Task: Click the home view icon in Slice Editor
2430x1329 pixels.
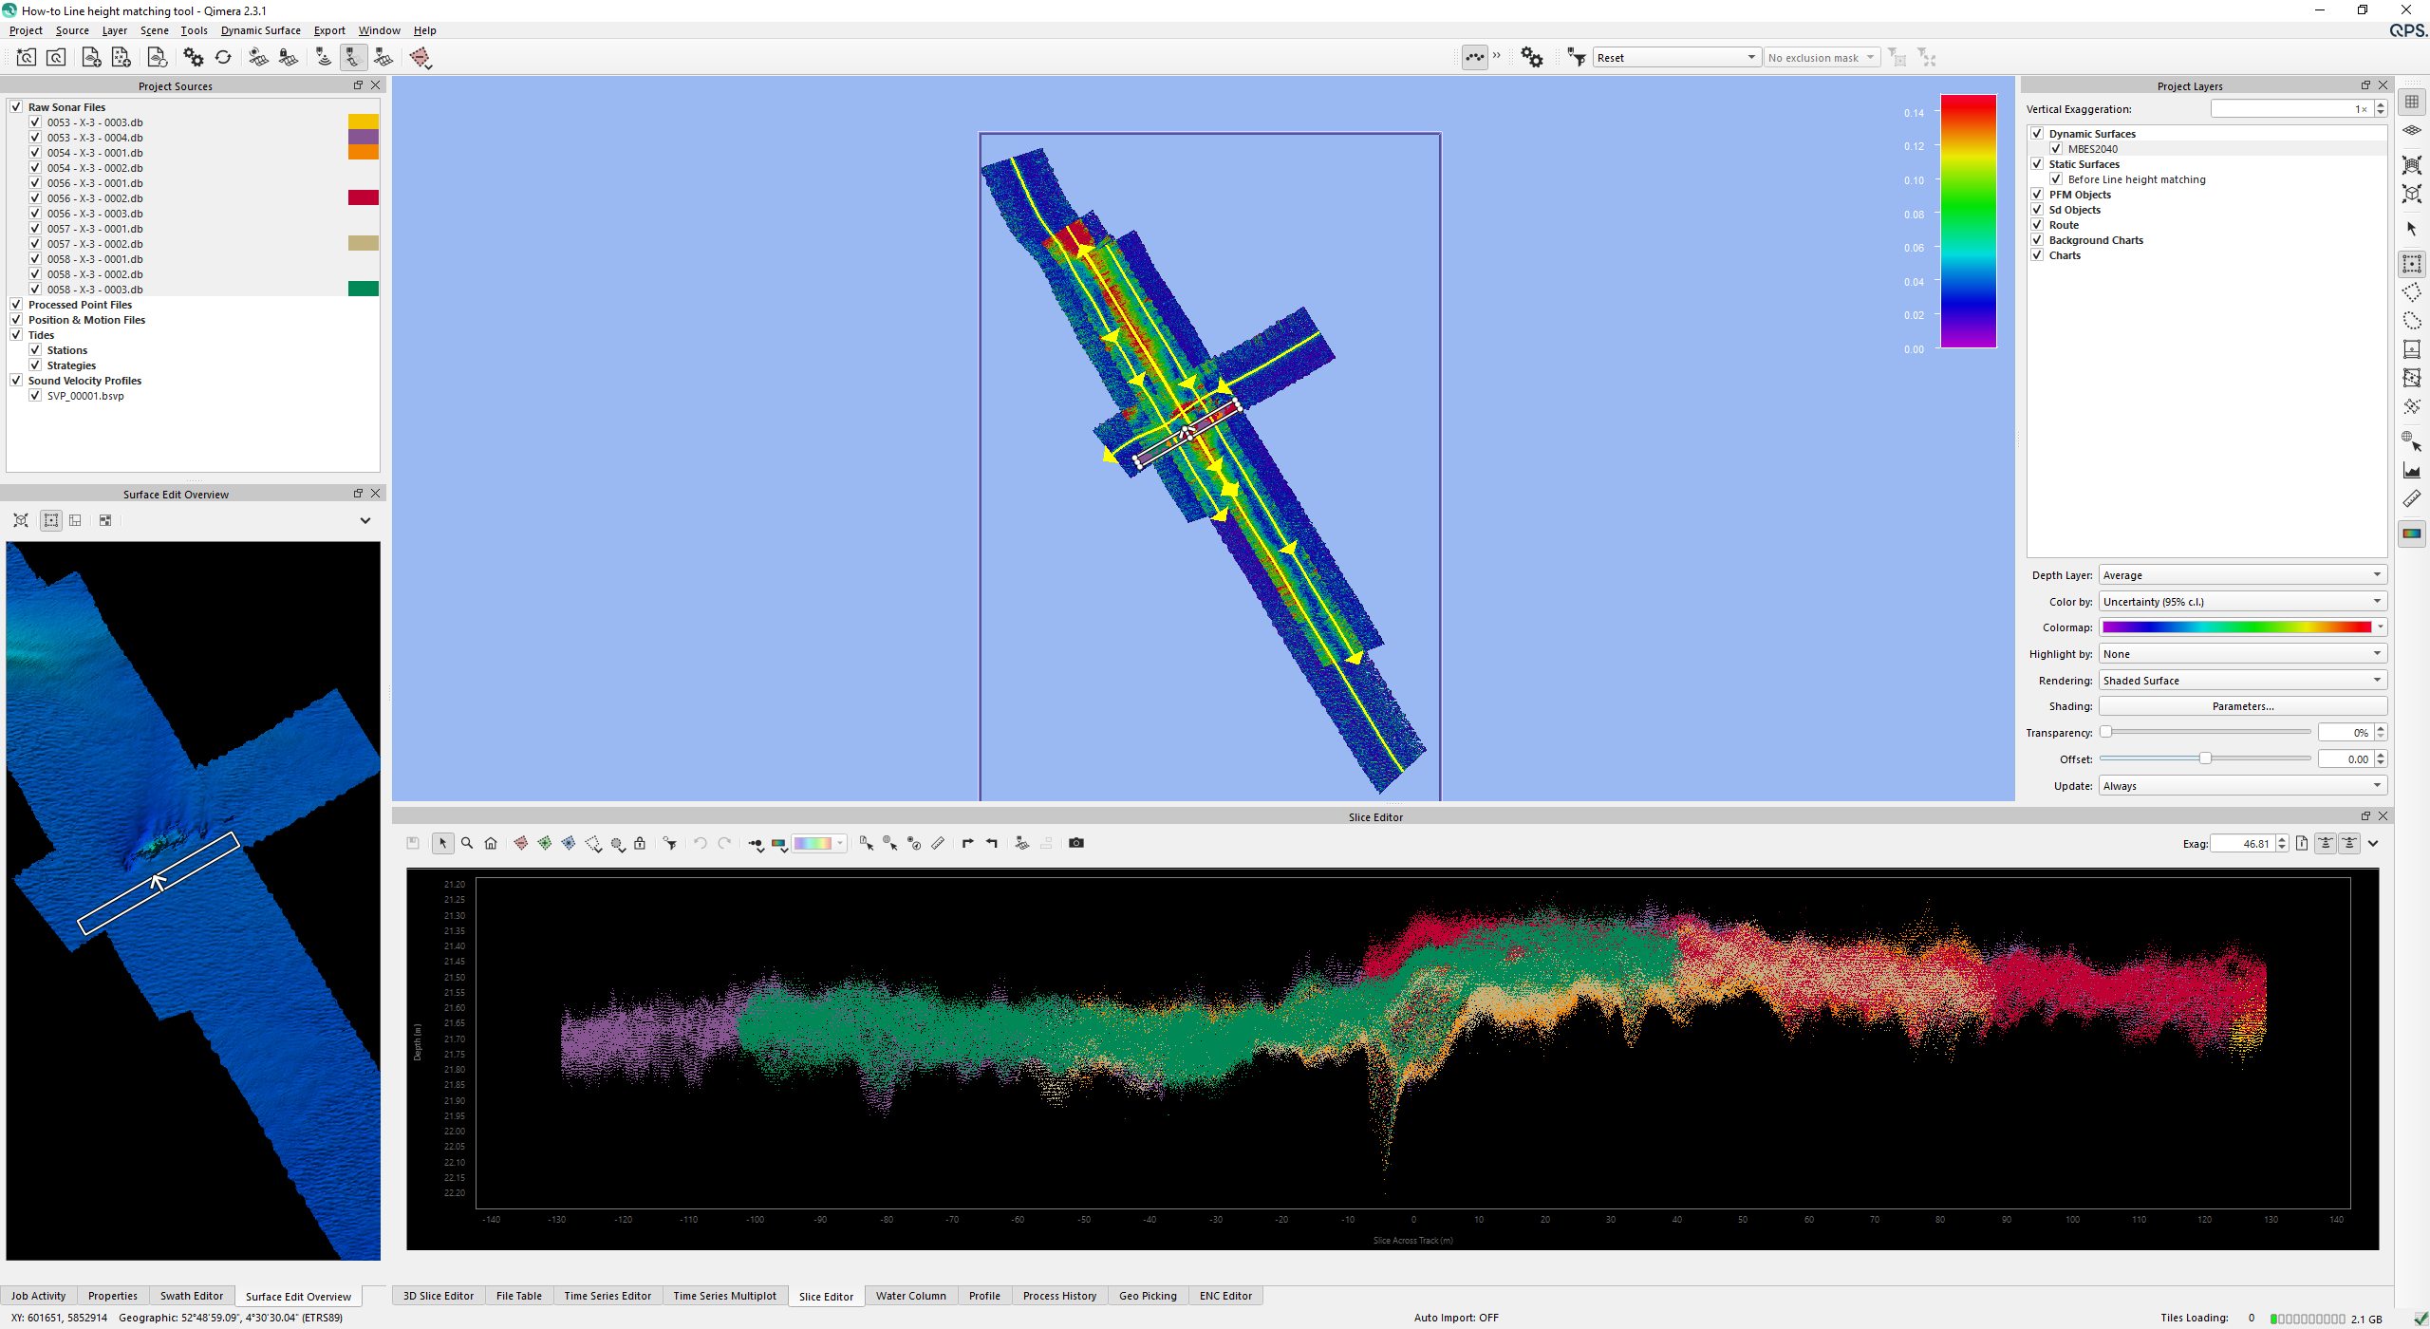Action: [x=491, y=843]
